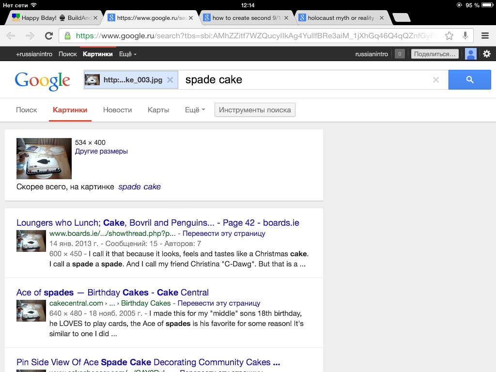
Task: Click the secure padlock icon in address bar
Action: (x=67, y=36)
